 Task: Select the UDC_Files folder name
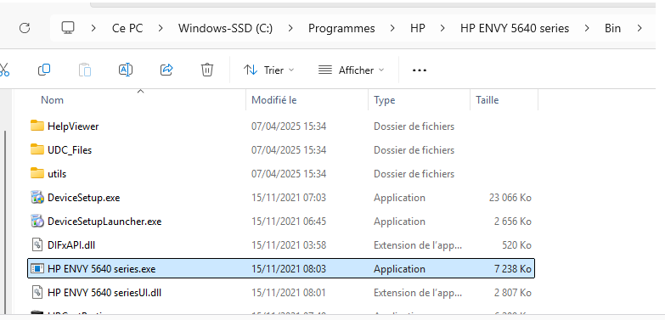(70, 150)
